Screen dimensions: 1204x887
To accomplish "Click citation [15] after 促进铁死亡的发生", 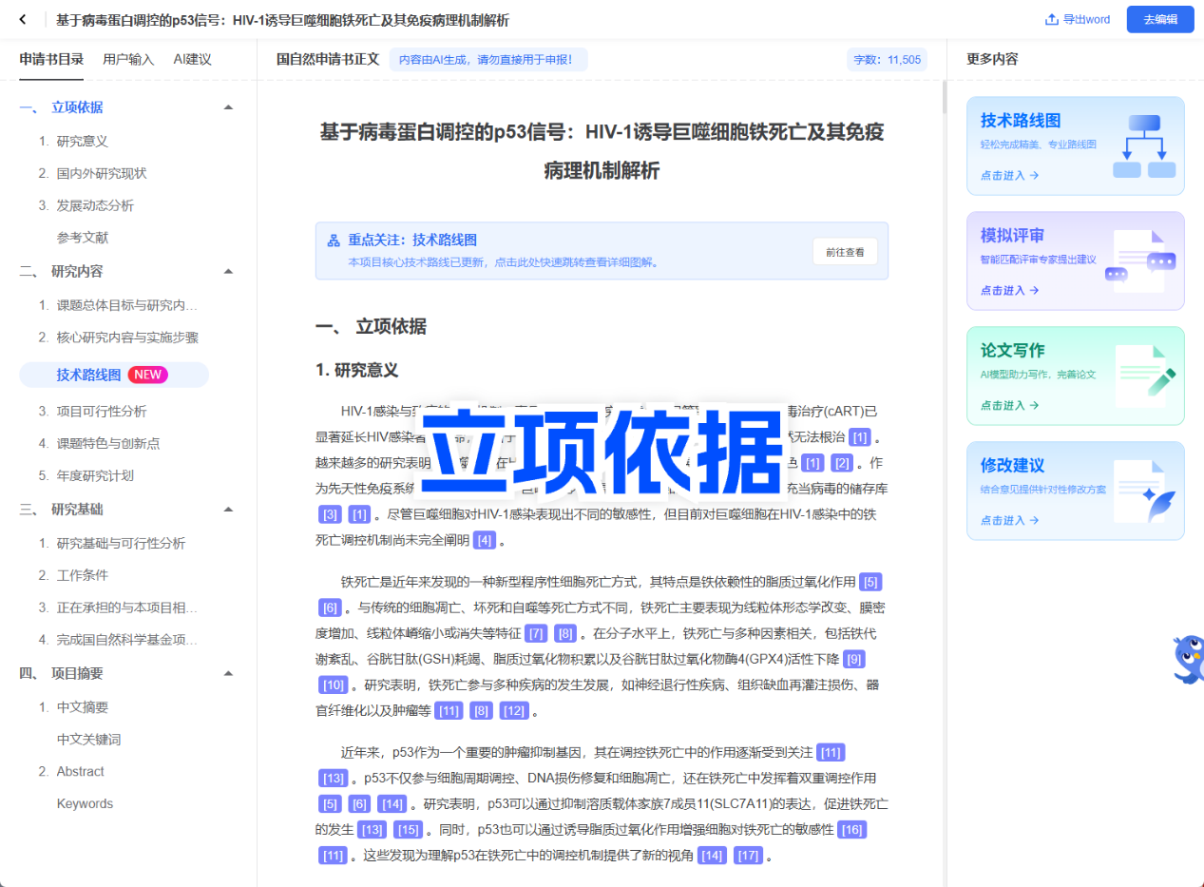I will tap(408, 830).
